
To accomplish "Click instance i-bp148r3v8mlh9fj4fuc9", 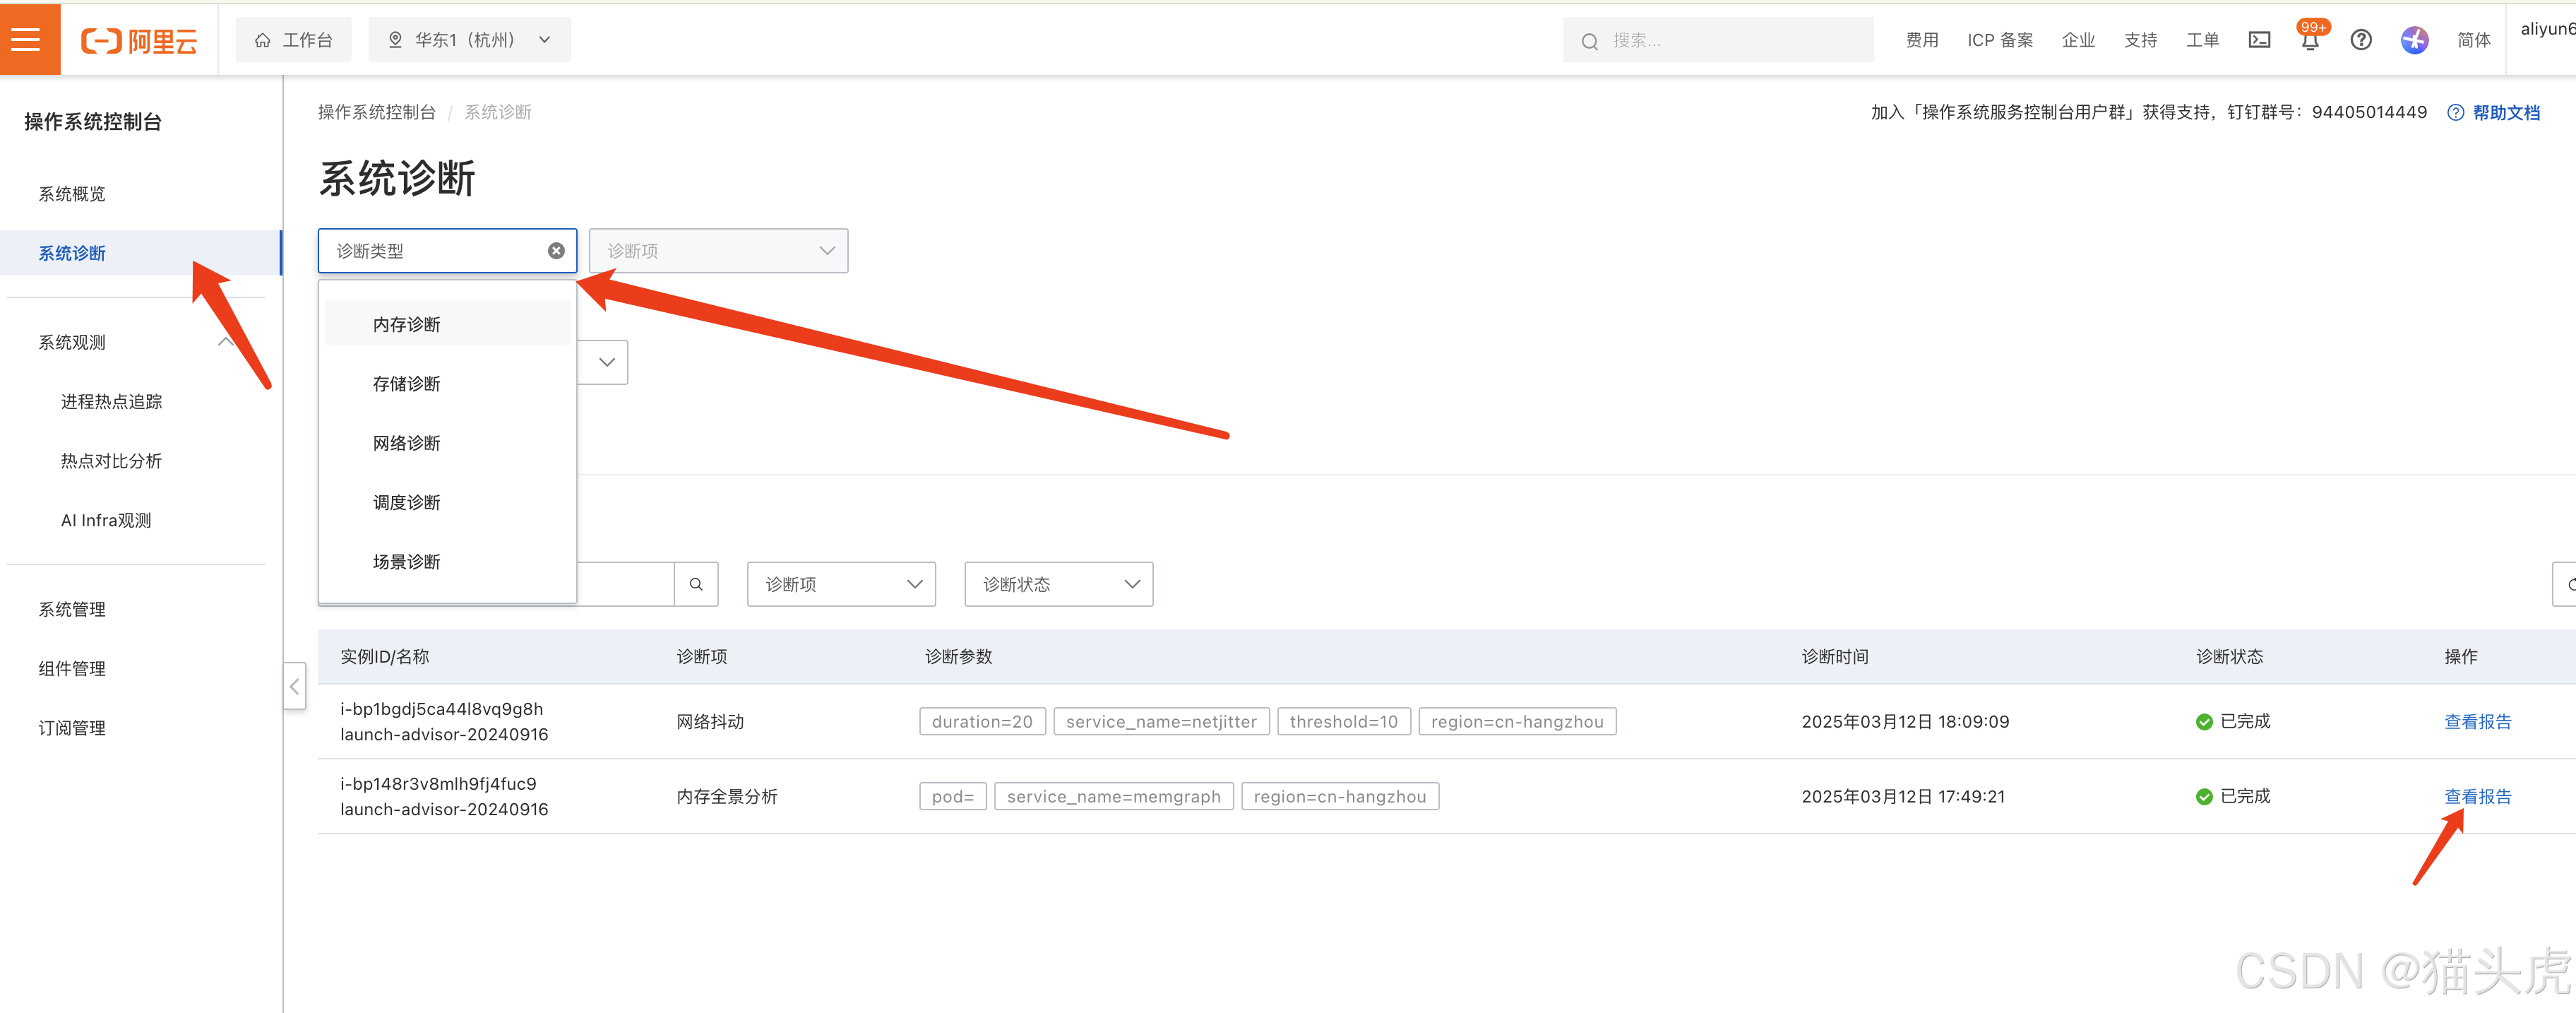I will 438,784.
